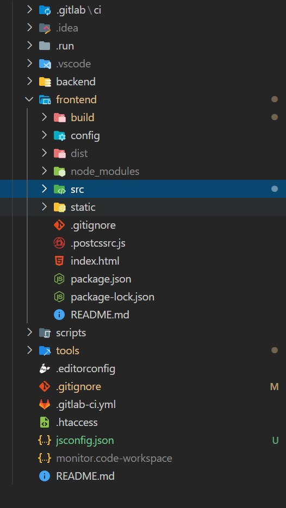Click the Node icon of package.json
This screenshot has height=508, width=286.
59,279
